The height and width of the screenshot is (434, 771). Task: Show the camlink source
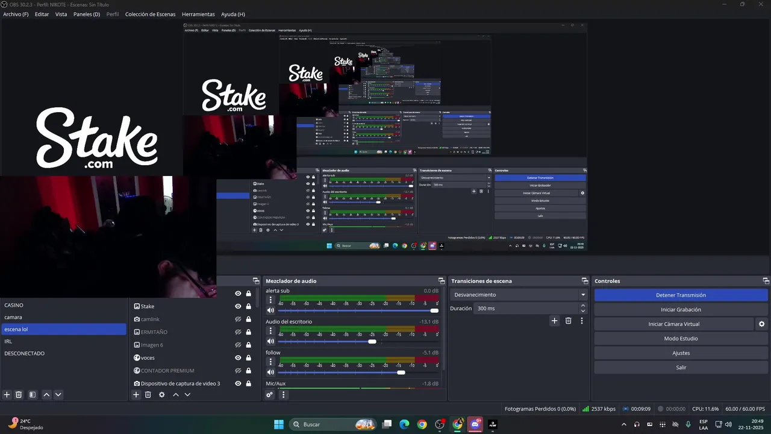238,319
